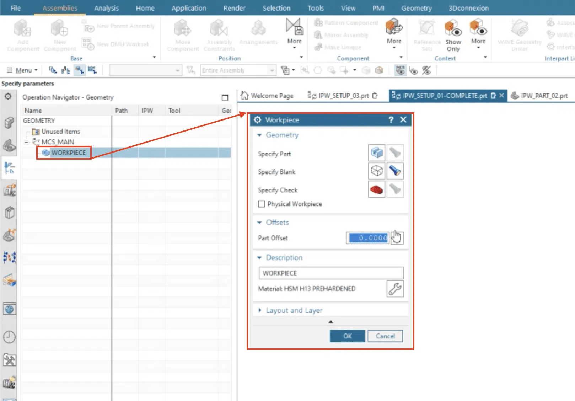575x401 pixels.
Task: Click the Specify Blank geometry icon
Action: (x=376, y=171)
